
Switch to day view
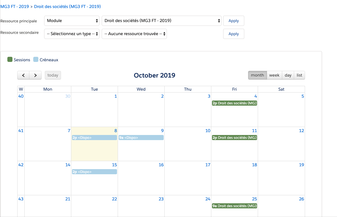[x=287, y=75]
